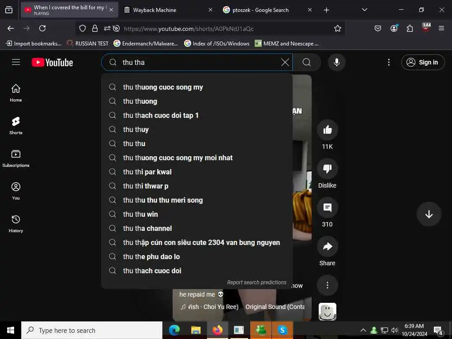452x339 pixels.
Task: Choose suggestion 'thu thi thwar p'
Action: 196,186
